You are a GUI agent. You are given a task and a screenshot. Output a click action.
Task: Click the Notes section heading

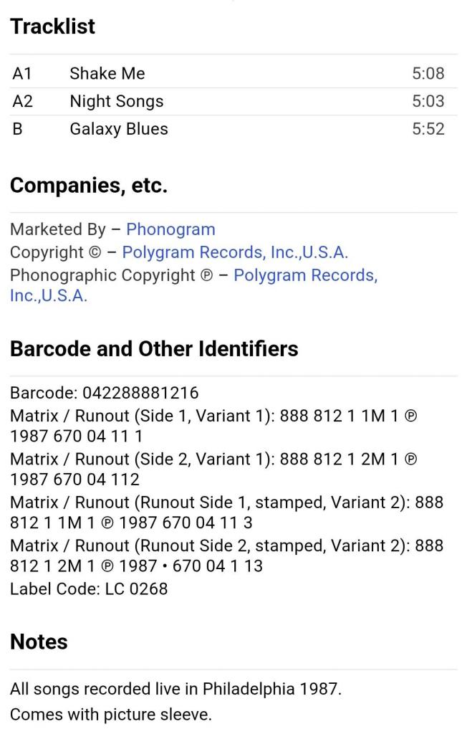(39, 642)
